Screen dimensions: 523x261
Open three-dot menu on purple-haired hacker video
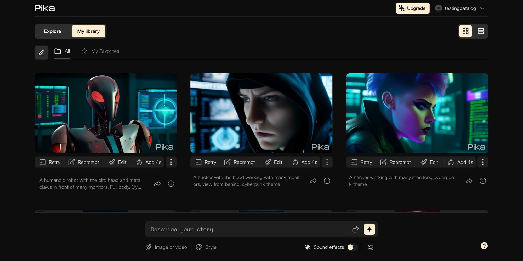point(483,162)
